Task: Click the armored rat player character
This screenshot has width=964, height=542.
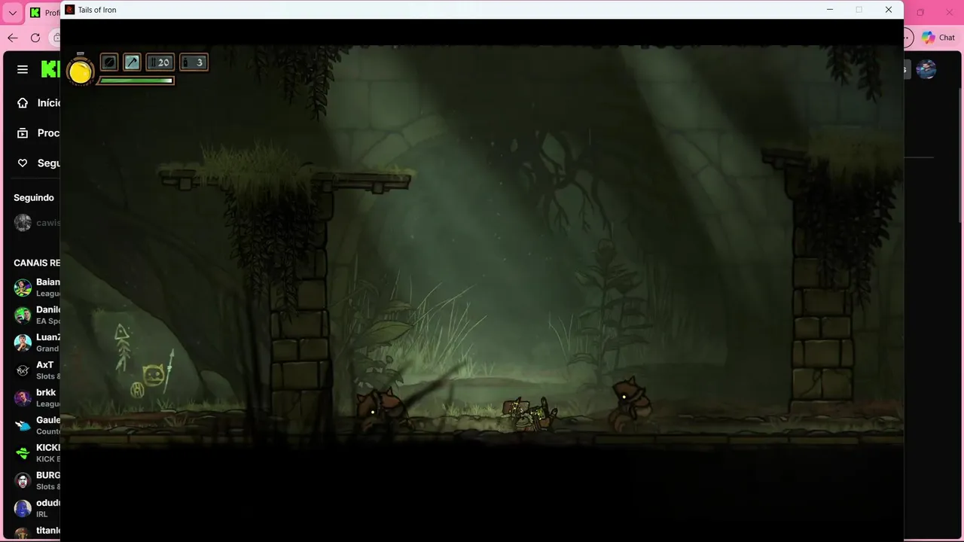Action: tap(529, 415)
